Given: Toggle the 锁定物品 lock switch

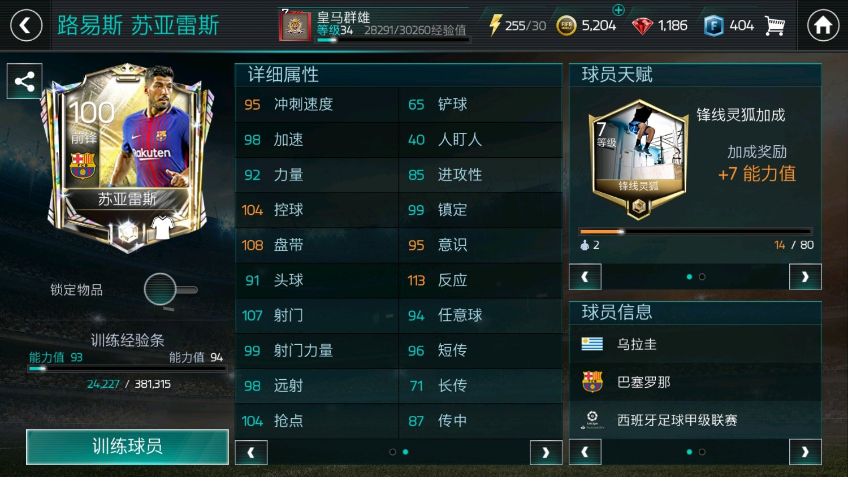Looking at the screenshot, I should click(x=171, y=290).
